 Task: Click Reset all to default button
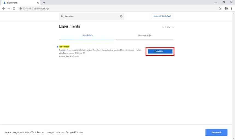[x=162, y=16]
